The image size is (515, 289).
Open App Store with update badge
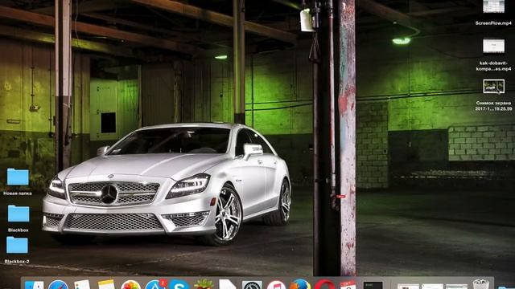click(155, 284)
